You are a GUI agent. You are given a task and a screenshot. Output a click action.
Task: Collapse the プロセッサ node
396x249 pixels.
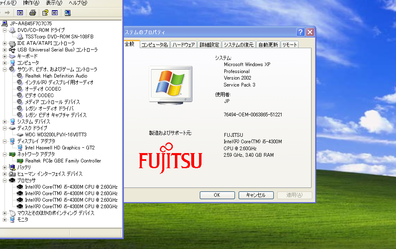point(4,180)
